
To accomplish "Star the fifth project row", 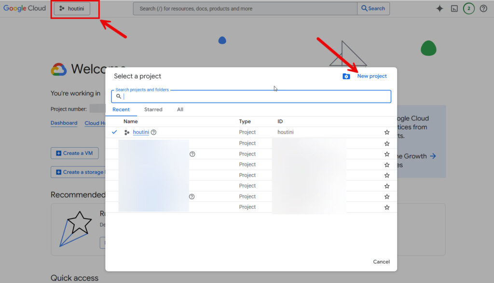I will 387,175.
